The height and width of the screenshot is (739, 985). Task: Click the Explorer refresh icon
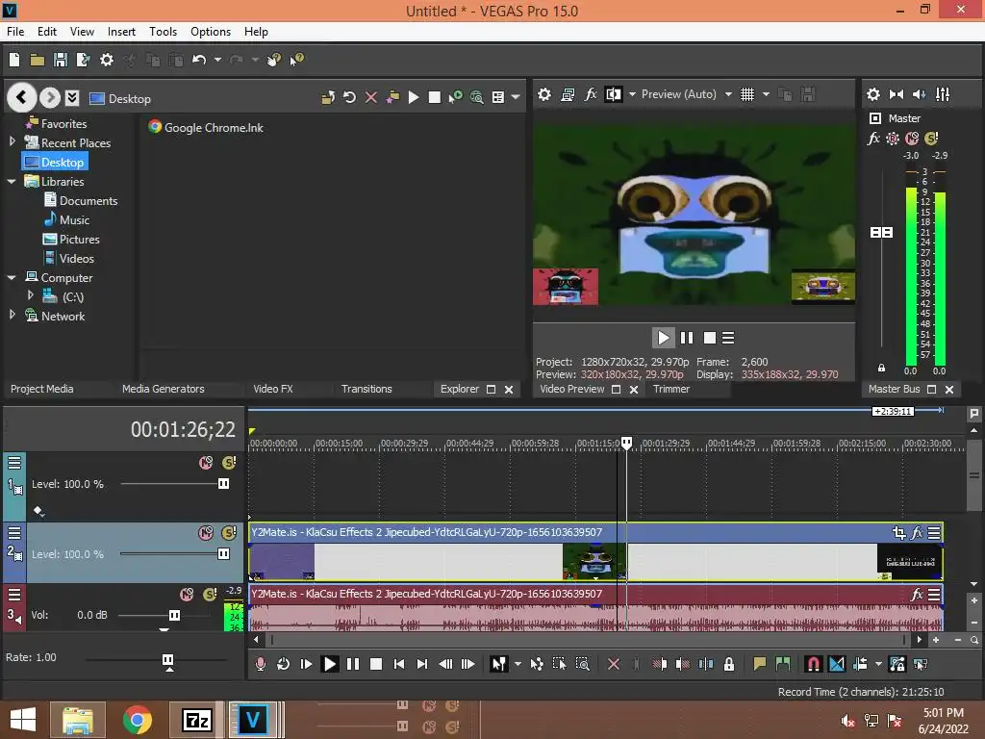(x=350, y=97)
